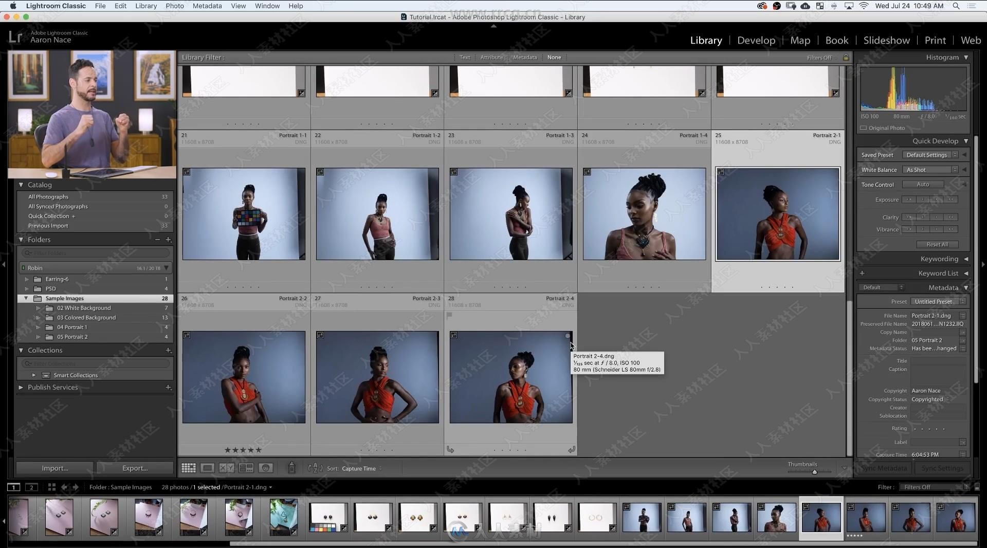Screen dimensions: 987x548
Task: Open the Photo menu
Action: click(174, 6)
